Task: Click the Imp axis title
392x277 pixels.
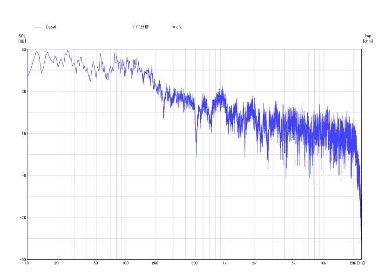Action: (x=368, y=36)
